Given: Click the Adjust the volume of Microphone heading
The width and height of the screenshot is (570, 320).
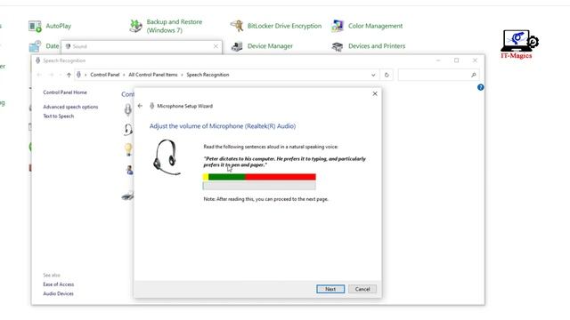Looking at the screenshot, I should (223, 126).
